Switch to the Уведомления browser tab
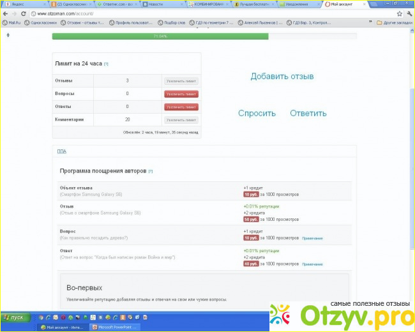Image resolution: width=415 pixels, height=332 pixels. click(296, 4)
